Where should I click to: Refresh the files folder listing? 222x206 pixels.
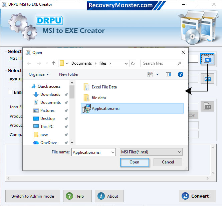click(x=133, y=63)
